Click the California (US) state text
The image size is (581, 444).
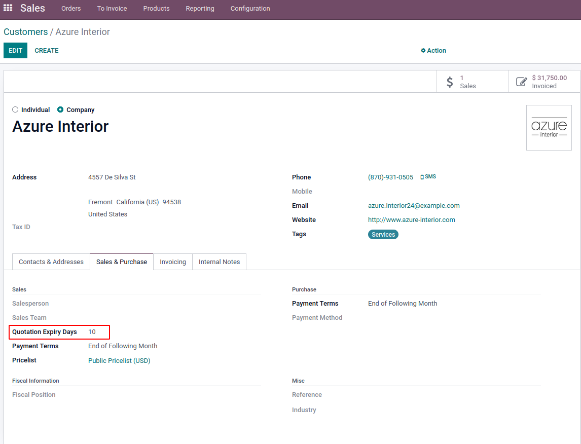(x=137, y=202)
